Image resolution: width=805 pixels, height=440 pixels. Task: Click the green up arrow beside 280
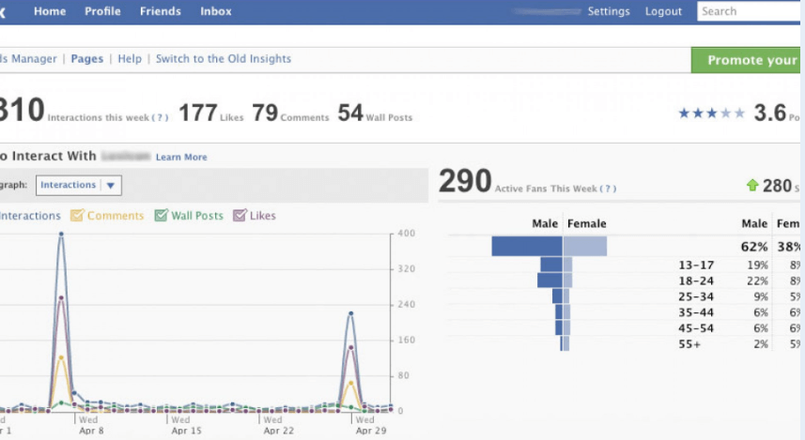pyautogui.click(x=752, y=185)
